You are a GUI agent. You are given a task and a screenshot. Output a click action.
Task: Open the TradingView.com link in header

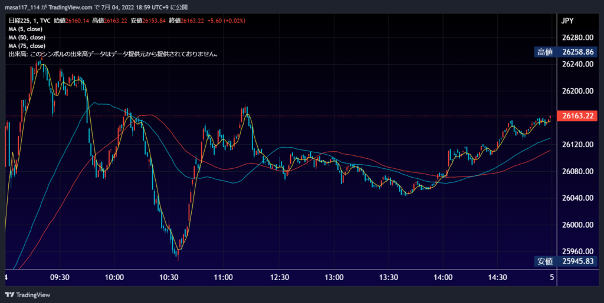[71, 7]
